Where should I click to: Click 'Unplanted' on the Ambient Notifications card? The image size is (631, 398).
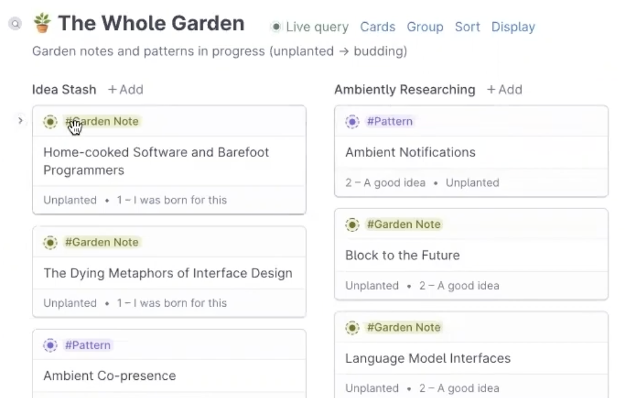click(x=472, y=183)
